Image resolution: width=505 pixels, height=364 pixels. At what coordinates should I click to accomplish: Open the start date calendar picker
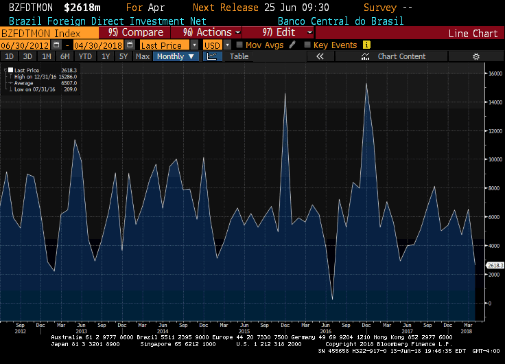coord(57,45)
